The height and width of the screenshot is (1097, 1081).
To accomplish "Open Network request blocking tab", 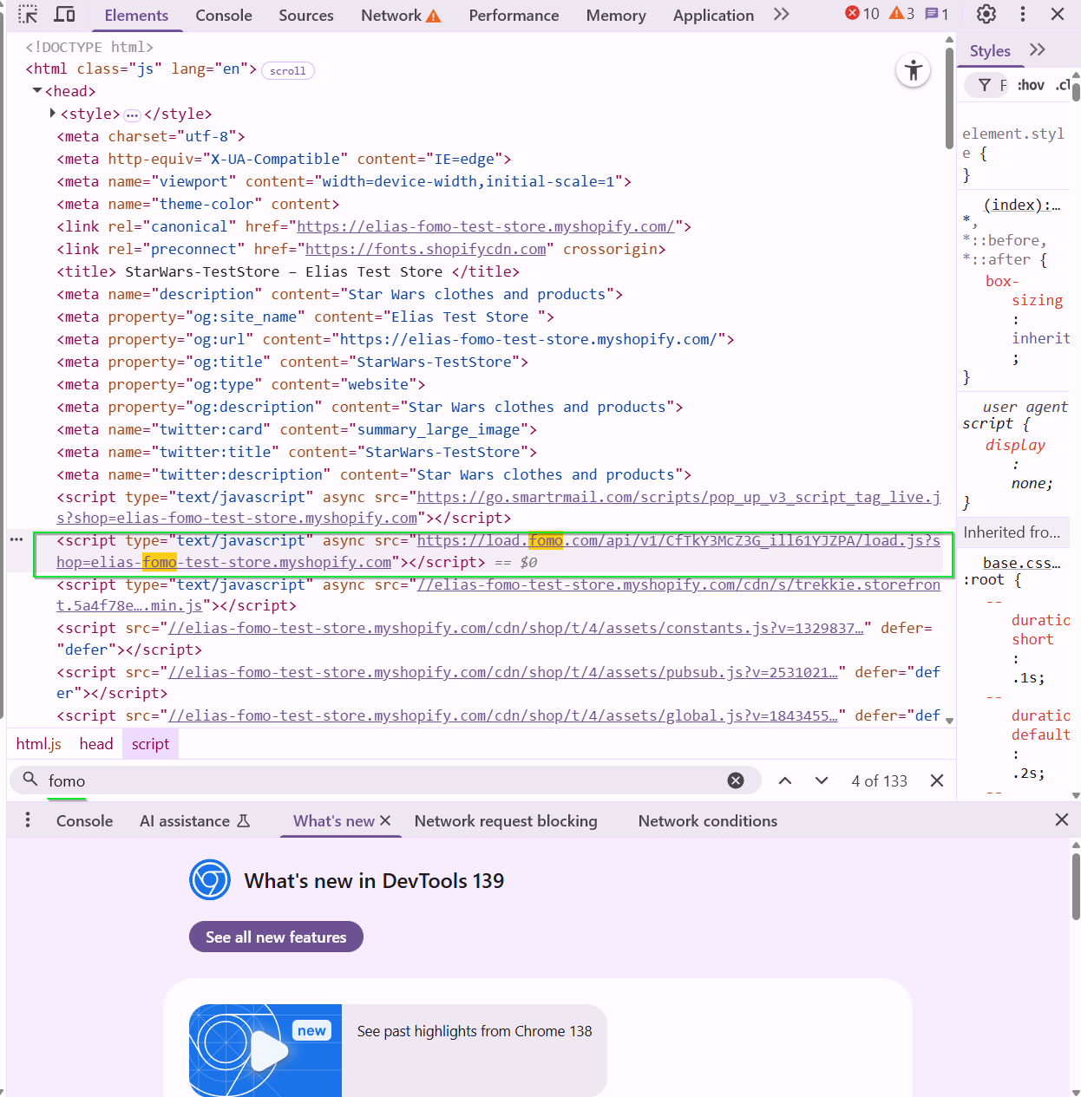I will (x=506, y=821).
